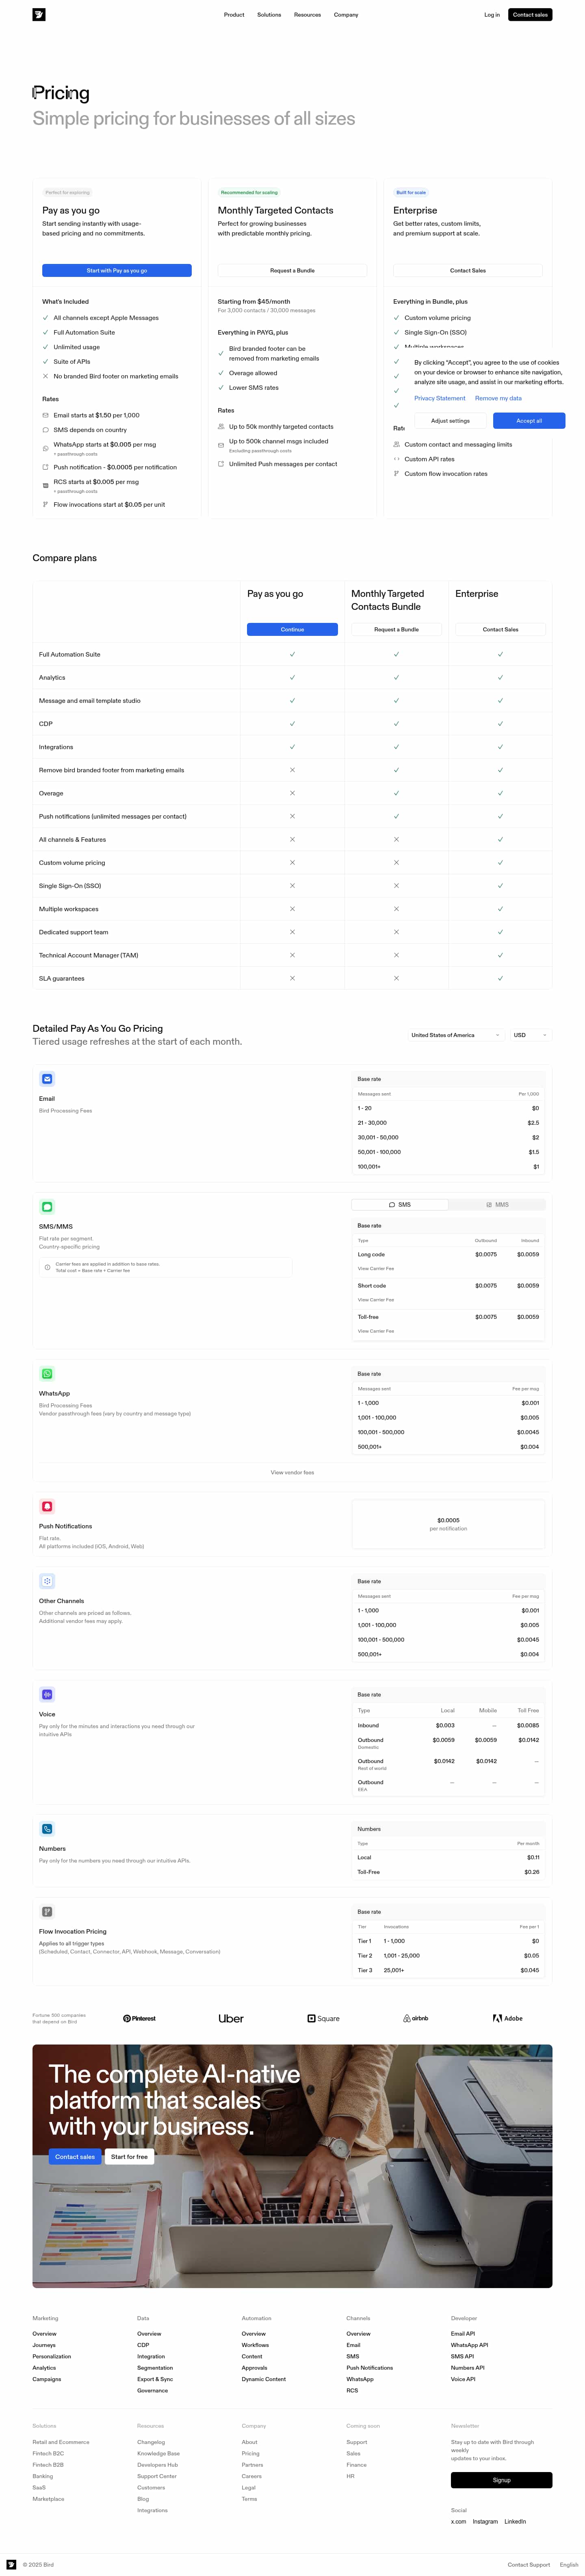This screenshot has height=2576, width=585.
Task: Click Start for free button
Action: coord(129,2157)
